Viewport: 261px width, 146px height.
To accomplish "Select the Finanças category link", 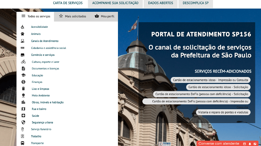I will click(x=37, y=82).
